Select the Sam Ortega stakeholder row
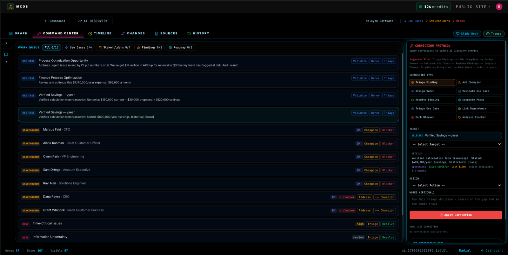 click(x=208, y=170)
